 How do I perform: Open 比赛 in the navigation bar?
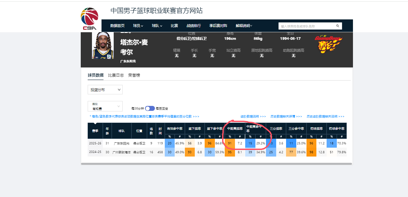[x=174, y=26]
